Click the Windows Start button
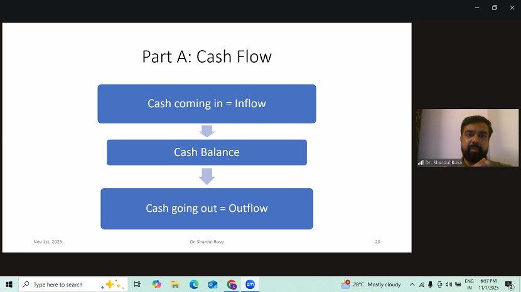 tap(9, 284)
